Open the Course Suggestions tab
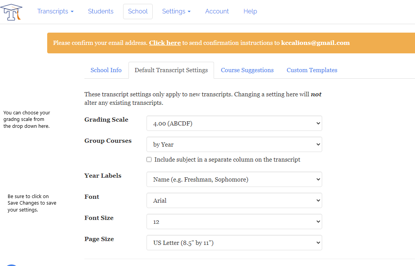This screenshot has width=415, height=266. 247,70
